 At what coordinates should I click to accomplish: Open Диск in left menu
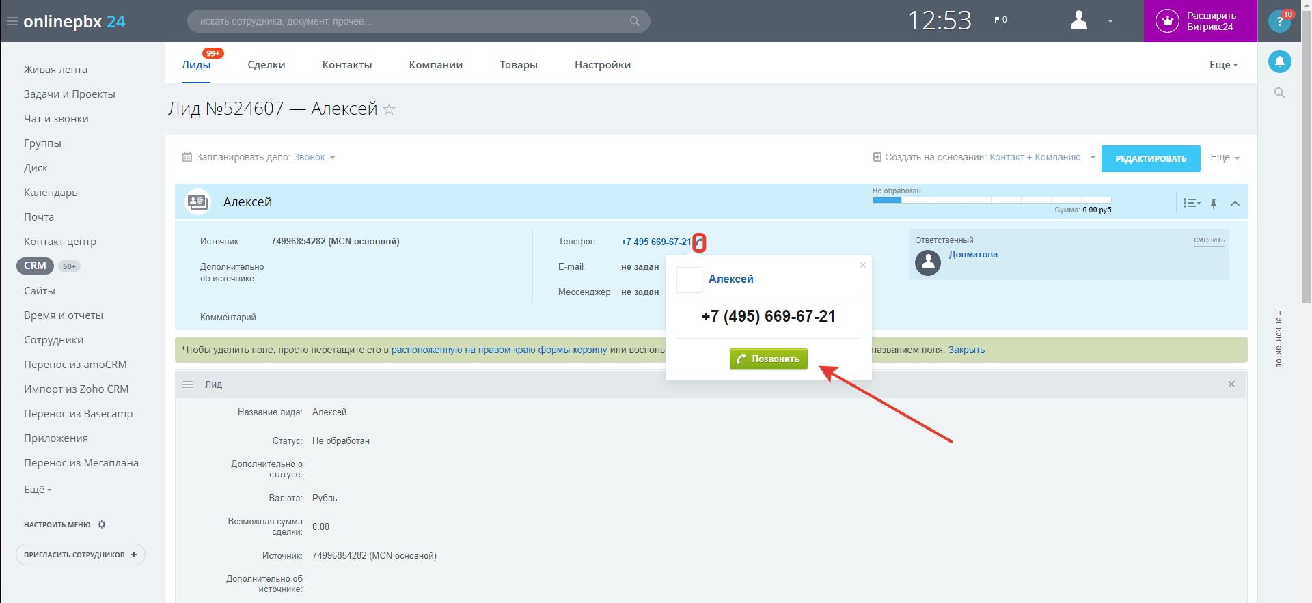coord(36,168)
